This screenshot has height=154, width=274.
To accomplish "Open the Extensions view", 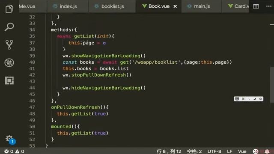I will [9, 80].
